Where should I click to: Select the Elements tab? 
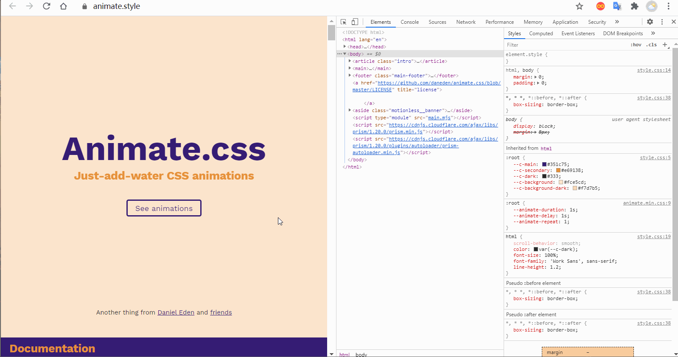381,22
